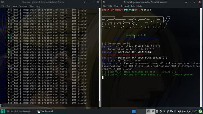Close the right terminal with red button
203x114 pixels.
[200, 2]
